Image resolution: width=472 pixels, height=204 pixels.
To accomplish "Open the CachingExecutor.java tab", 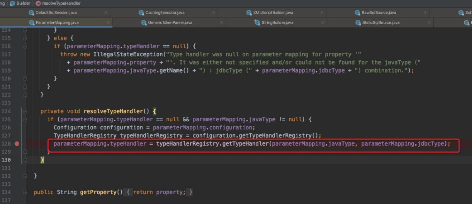I will (x=165, y=13).
